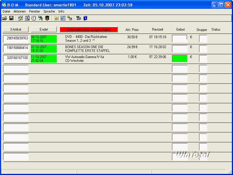This screenshot has width=233, height=175.
Task: Click remaining time 5T 22:39:06
Action: click(158, 57)
